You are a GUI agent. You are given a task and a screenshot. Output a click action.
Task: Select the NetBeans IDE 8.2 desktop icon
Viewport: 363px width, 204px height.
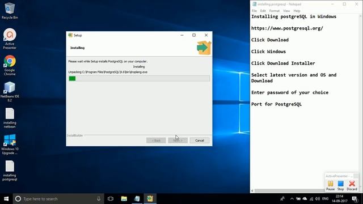click(x=10, y=91)
